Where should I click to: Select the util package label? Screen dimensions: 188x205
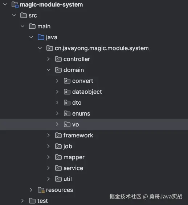tap(68, 179)
